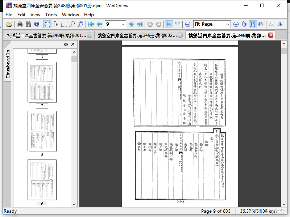Click the Zoom in plus icon
290x217 pixels.
click(236, 24)
